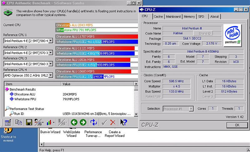Viewport: 250px width, 152px height.
Task: Click the pink diamond Sandra title bar icon
Action: point(4,3)
